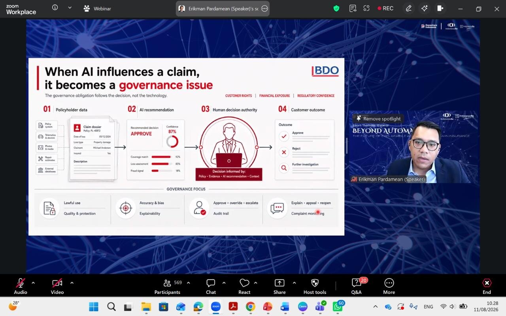Click 'GOVERNANCE FOCUS' label on slide
Screen dimensions: 506x316
[x=186, y=189]
